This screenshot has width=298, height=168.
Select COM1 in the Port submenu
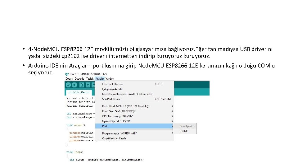coord(185,131)
